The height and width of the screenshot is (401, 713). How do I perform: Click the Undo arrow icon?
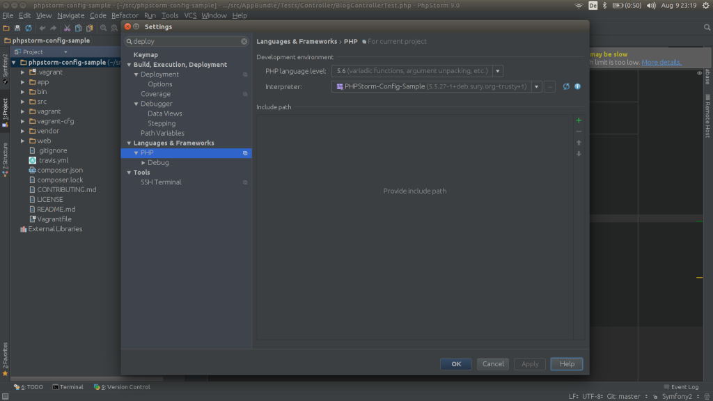(42, 28)
